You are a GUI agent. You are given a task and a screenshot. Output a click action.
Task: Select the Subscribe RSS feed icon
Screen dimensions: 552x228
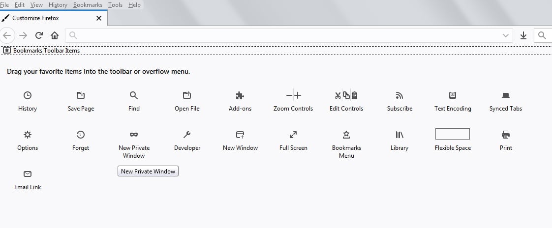pyautogui.click(x=399, y=95)
